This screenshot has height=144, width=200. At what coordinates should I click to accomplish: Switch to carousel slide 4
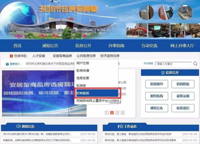[122, 113]
